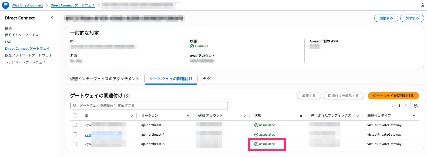Open 仮想インターフェイス in the sidebar
The image size is (427, 157).
click(x=22, y=35)
